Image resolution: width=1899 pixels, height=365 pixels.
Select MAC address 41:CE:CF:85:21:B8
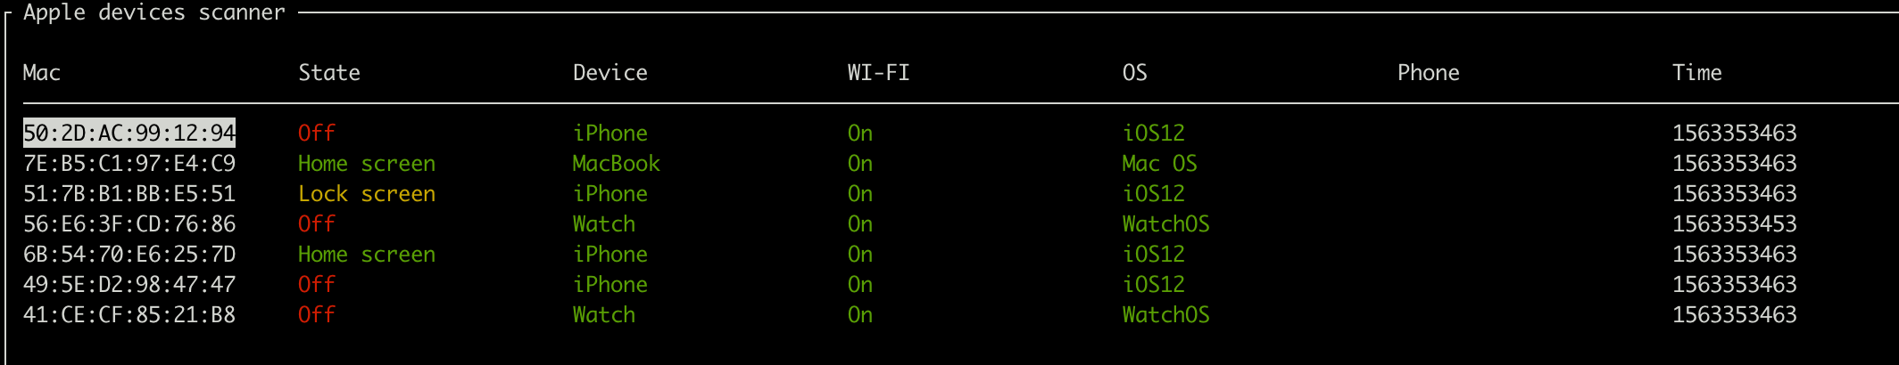coord(129,314)
